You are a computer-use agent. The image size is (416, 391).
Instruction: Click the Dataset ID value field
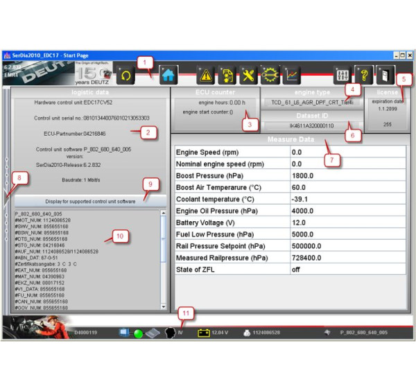(x=311, y=125)
